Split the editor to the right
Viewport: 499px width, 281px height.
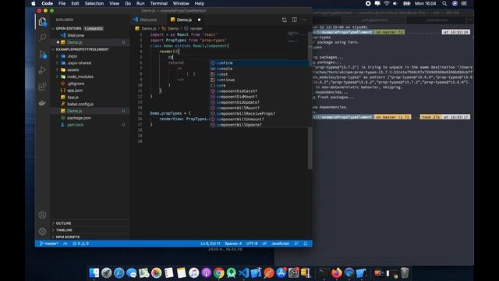(295, 20)
